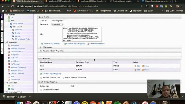
Task: Open download options for sqljdbc4-4.0 jar
Action: point(30,96)
